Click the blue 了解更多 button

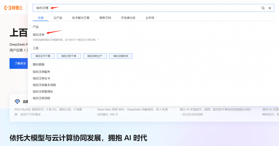19,63
